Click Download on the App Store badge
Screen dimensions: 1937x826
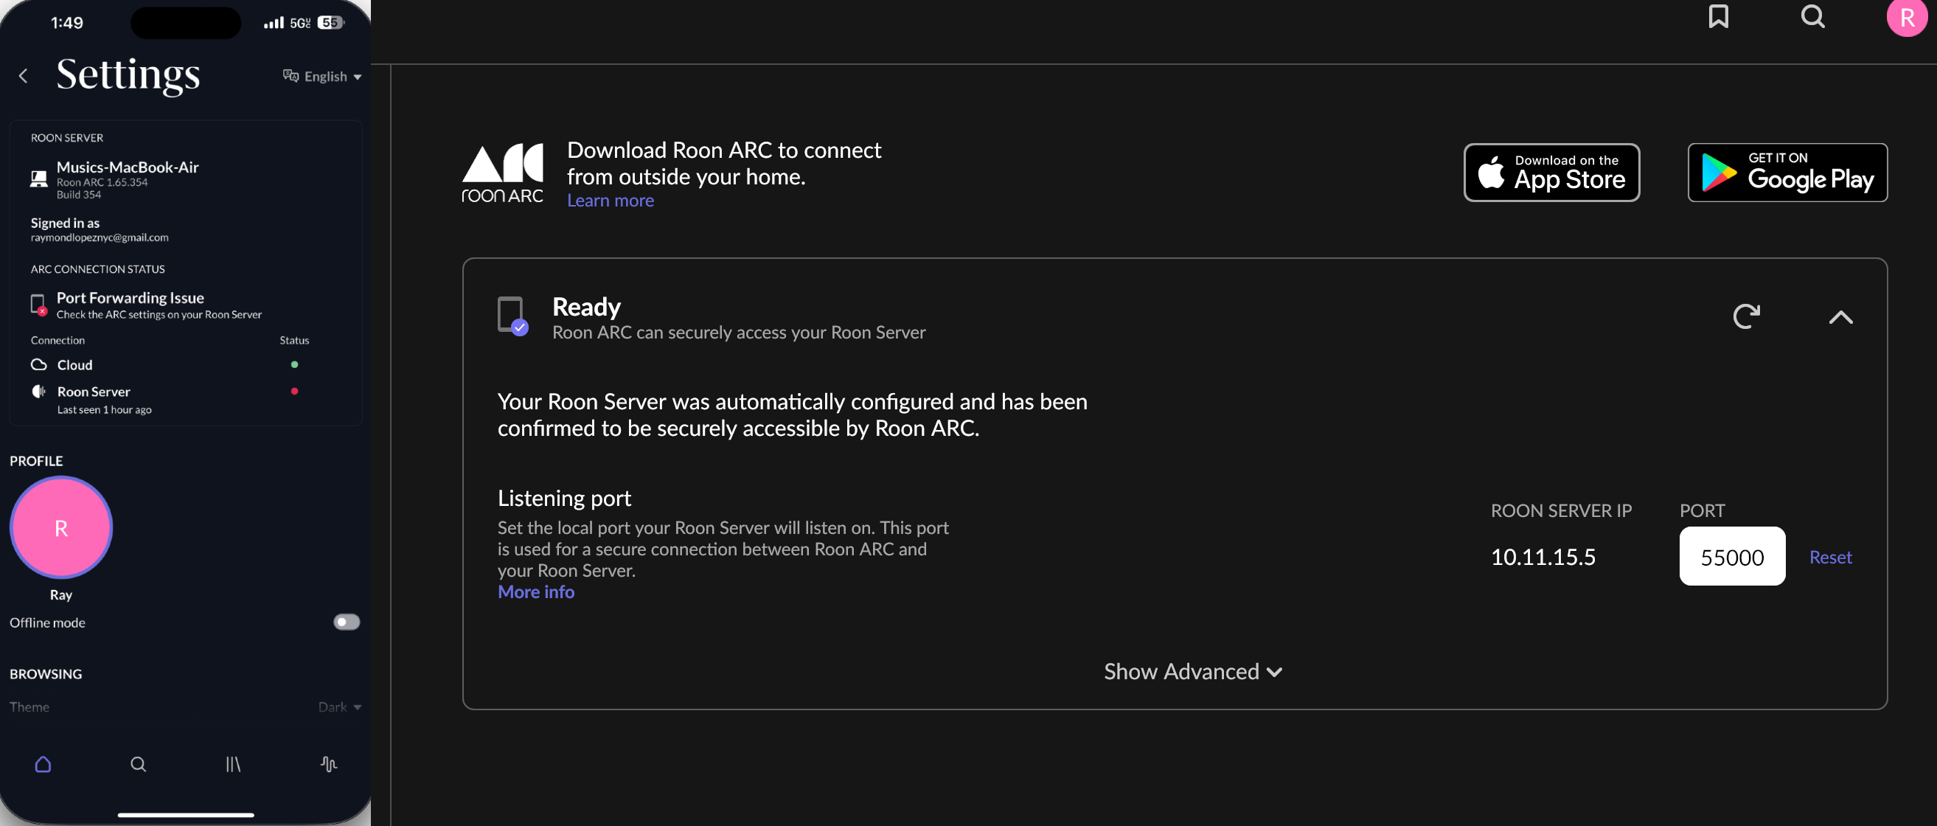[1551, 173]
